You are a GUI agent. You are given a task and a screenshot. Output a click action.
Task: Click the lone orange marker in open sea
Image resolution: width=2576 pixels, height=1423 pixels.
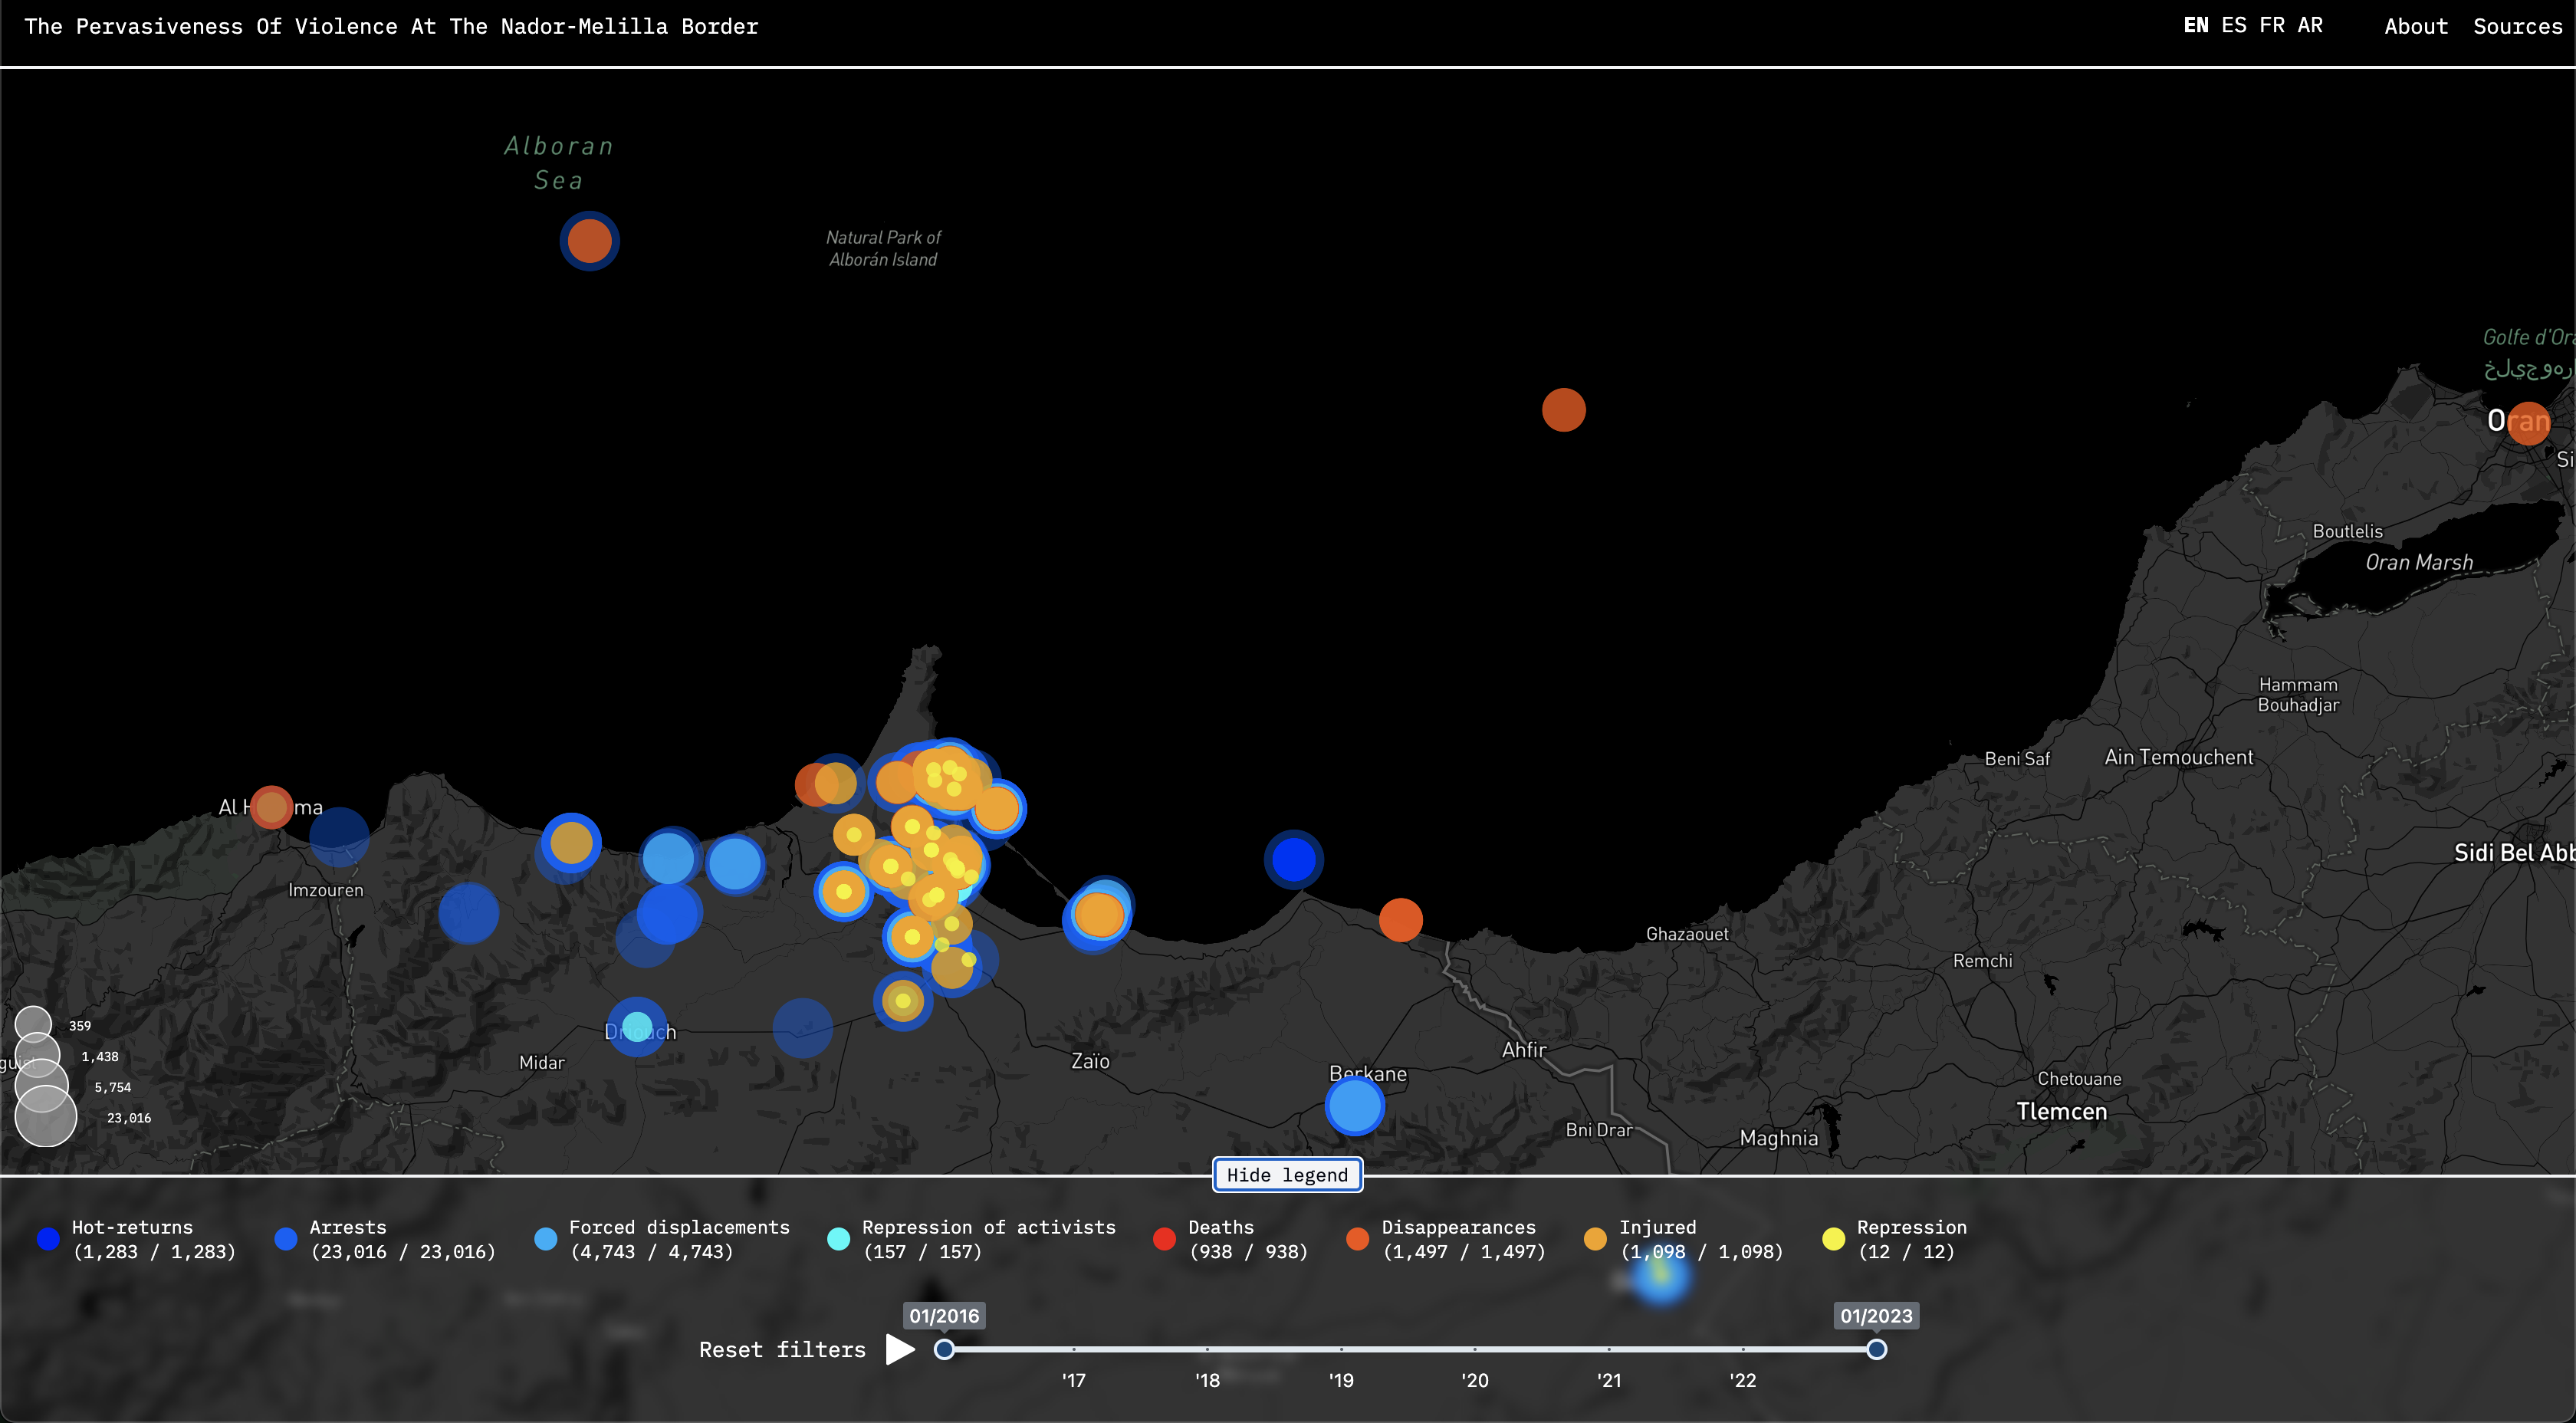coord(1563,410)
